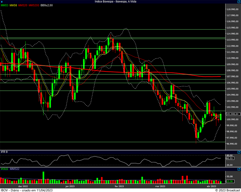The image size is (241, 192).
Task: Click the IFR 9 panel title
Action: click(4, 152)
